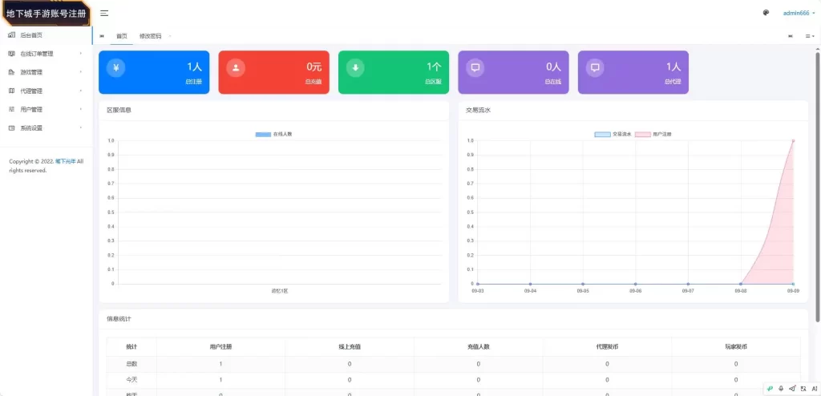Open 后台首页 in the sidebar
This screenshot has height=396, width=821.
(x=46, y=35)
